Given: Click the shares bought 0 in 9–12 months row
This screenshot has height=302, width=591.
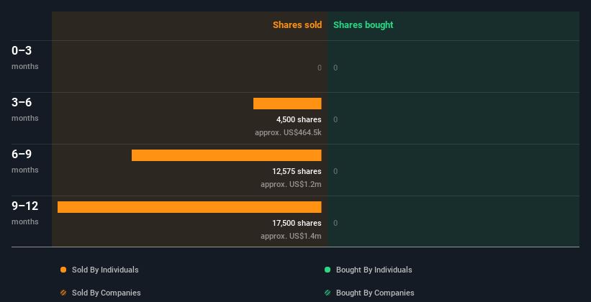Looking at the screenshot, I should 335,224.
